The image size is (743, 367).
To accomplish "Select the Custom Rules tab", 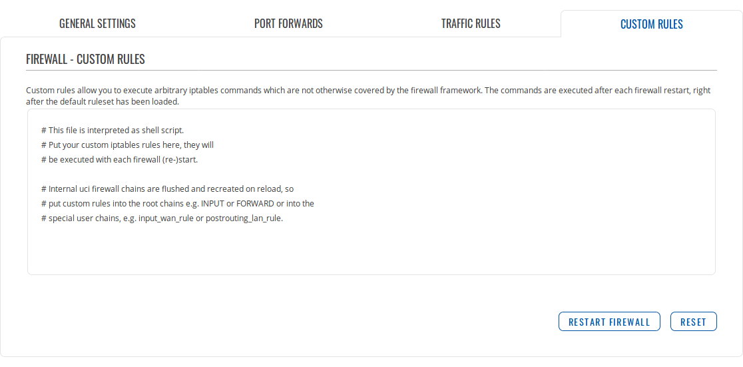I will click(x=651, y=25).
